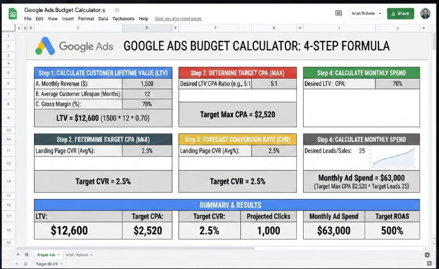
Task: Click the horizontal scrollbar thumb
Action: 136,248
